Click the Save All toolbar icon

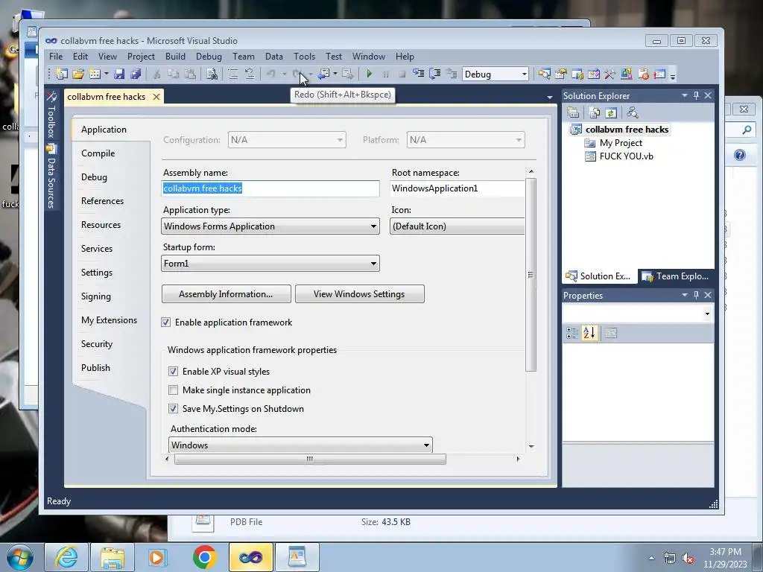[136, 74]
